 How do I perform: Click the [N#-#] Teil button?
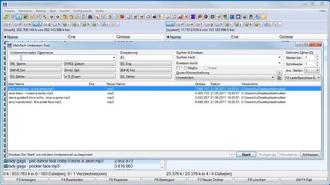(36, 70)
